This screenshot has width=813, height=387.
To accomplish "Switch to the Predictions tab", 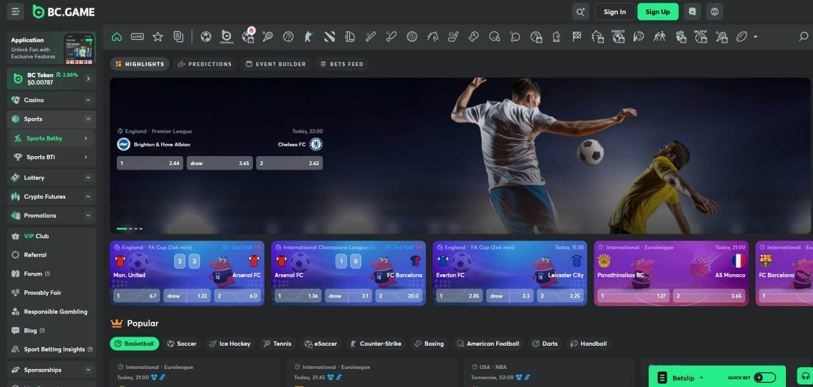I will (x=205, y=64).
